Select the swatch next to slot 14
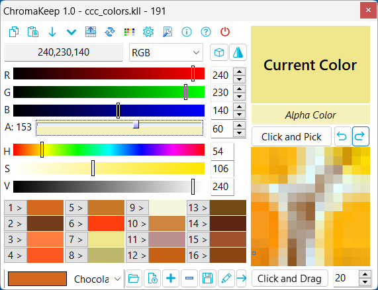Screen dimensions: 378x290 pos(228,224)
